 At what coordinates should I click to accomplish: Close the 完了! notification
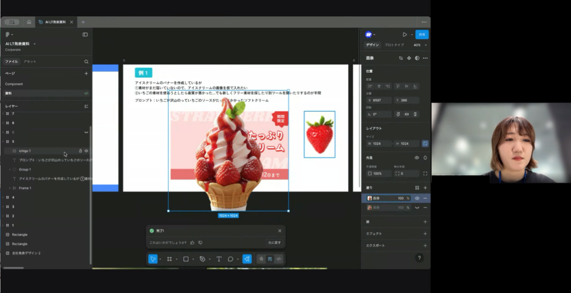click(x=280, y=231)
